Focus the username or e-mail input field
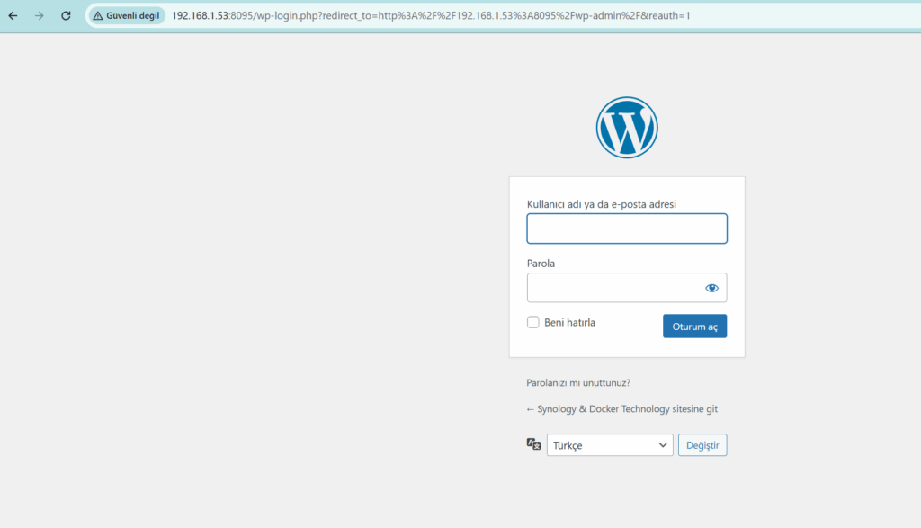This screenshot has height=528, width=921. tap(626, 228)
